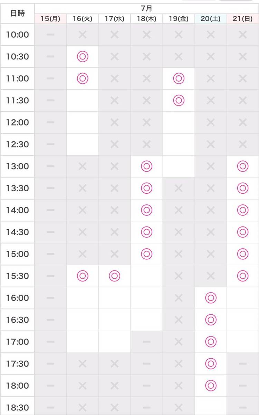Select available slot on 16(火) at 11:00

click(x=83, y=79)
